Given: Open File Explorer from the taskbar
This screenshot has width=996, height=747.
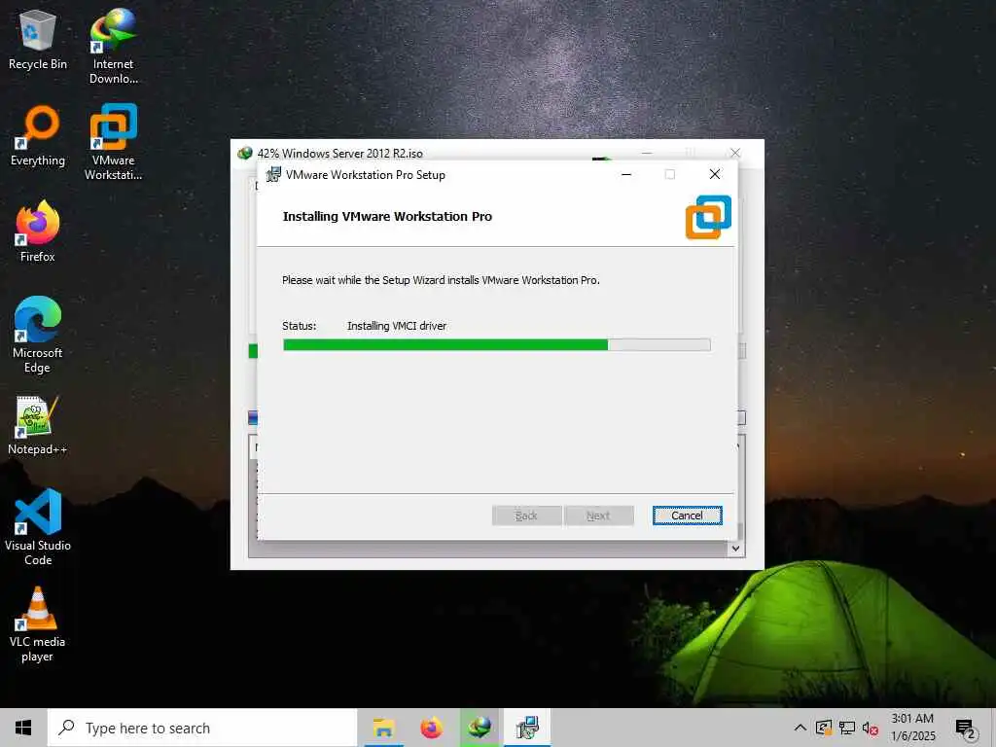Looking at the screenshot, I should [383, 728].
